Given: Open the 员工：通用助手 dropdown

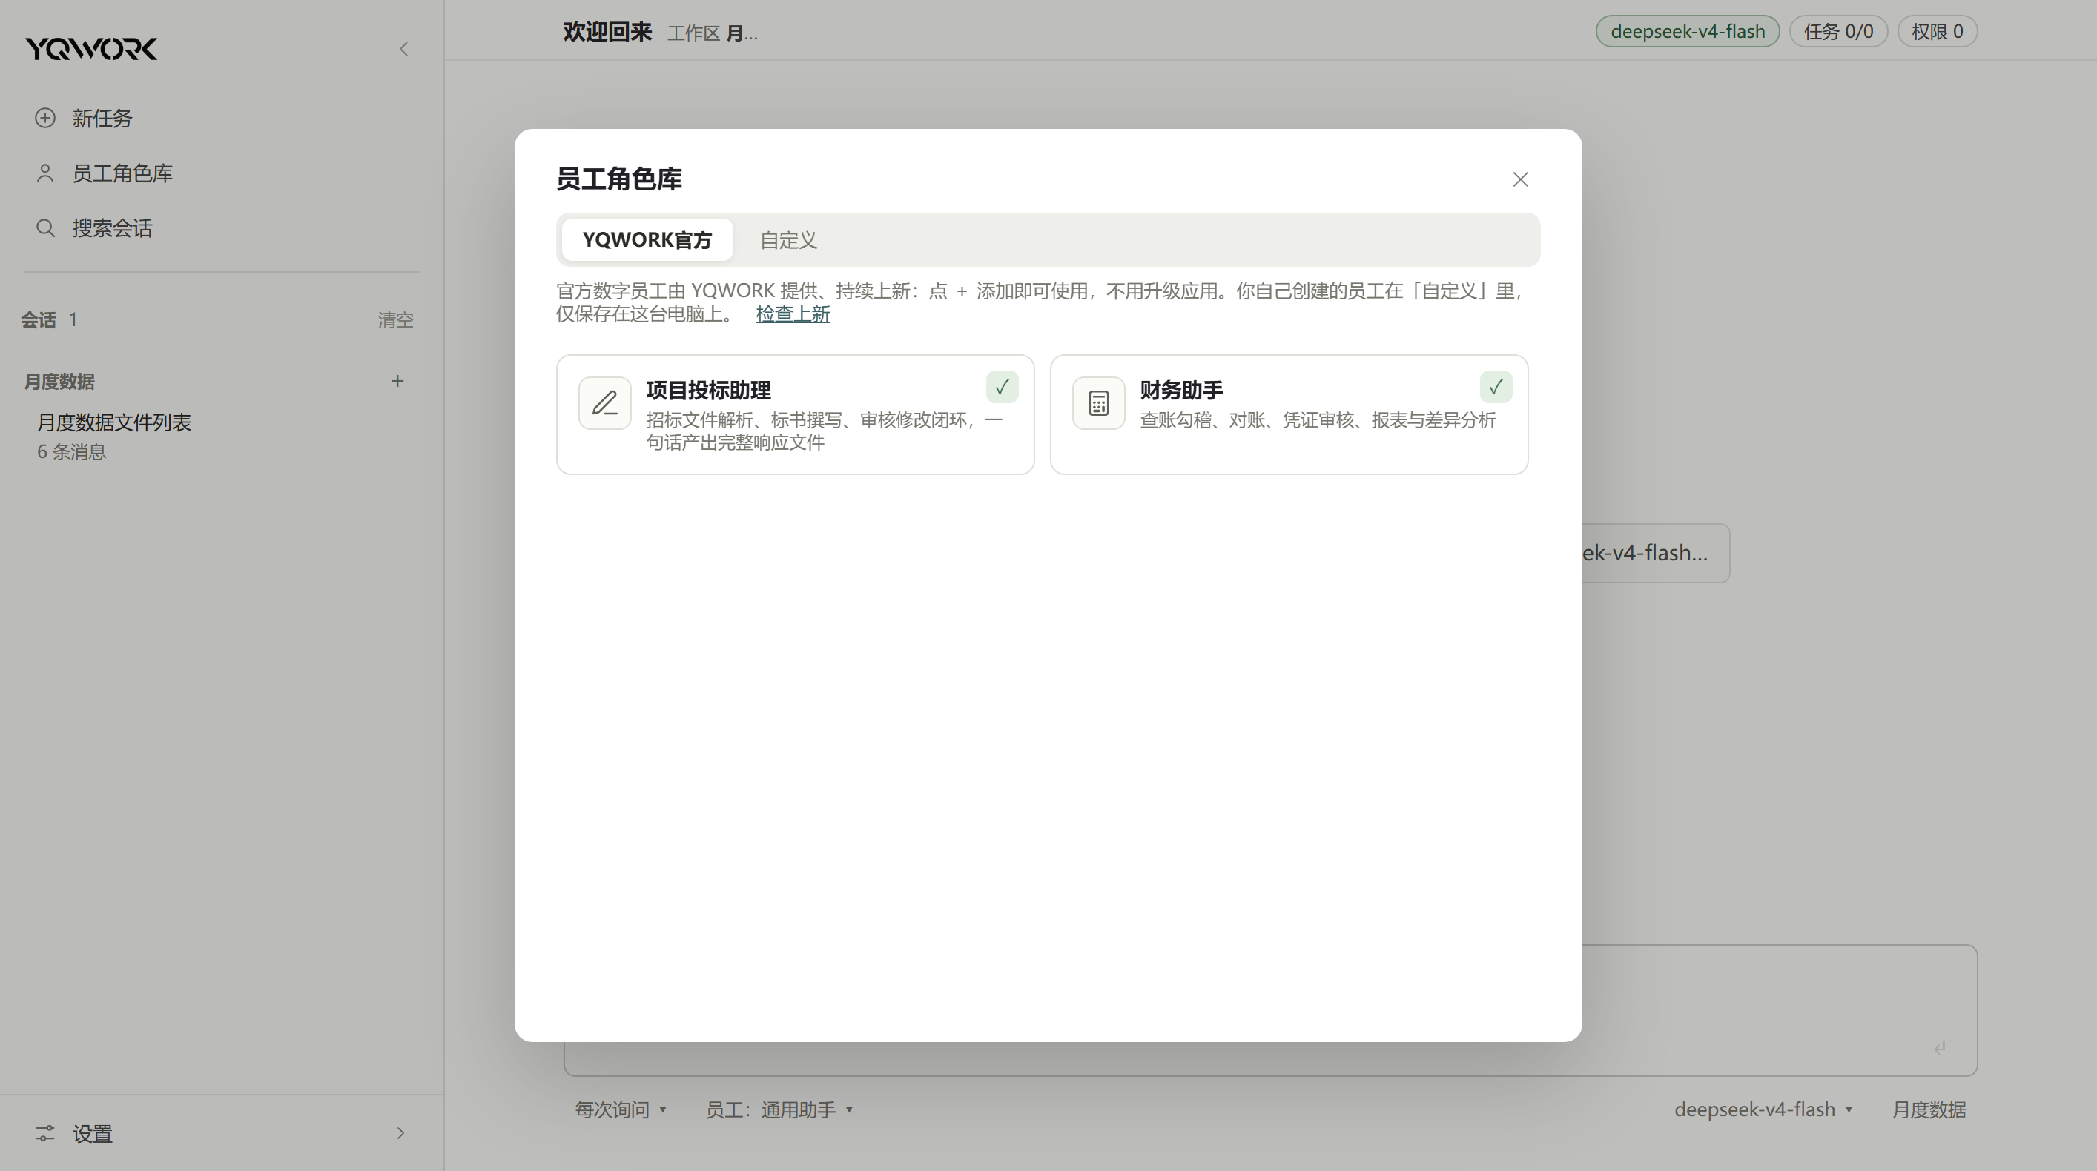Looking at the screenshot, I should click(779, 1110).
